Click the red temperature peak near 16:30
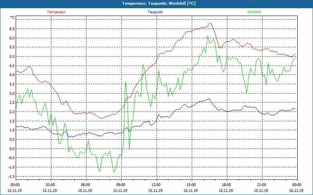This screenshot has width=313, height=195. coord(210,23)
